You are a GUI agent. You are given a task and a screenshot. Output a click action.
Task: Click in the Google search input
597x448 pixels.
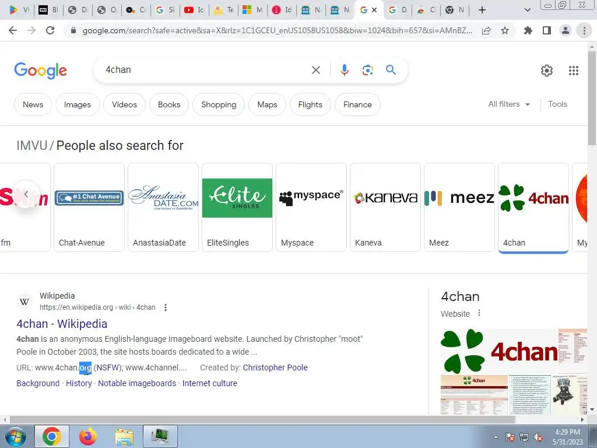[x=206, y=70]
